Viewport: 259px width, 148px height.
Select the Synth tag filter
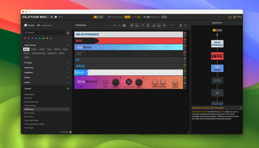tap(62, 53)
